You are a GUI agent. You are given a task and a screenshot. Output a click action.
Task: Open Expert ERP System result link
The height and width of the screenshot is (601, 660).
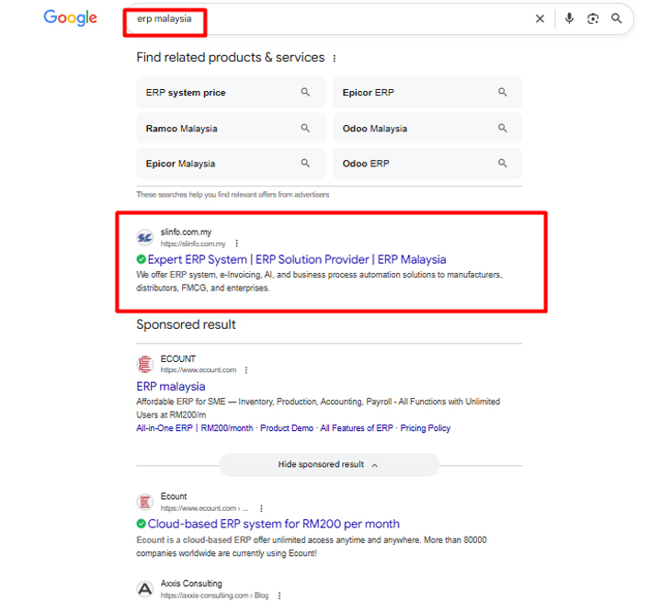pos(297,259)
